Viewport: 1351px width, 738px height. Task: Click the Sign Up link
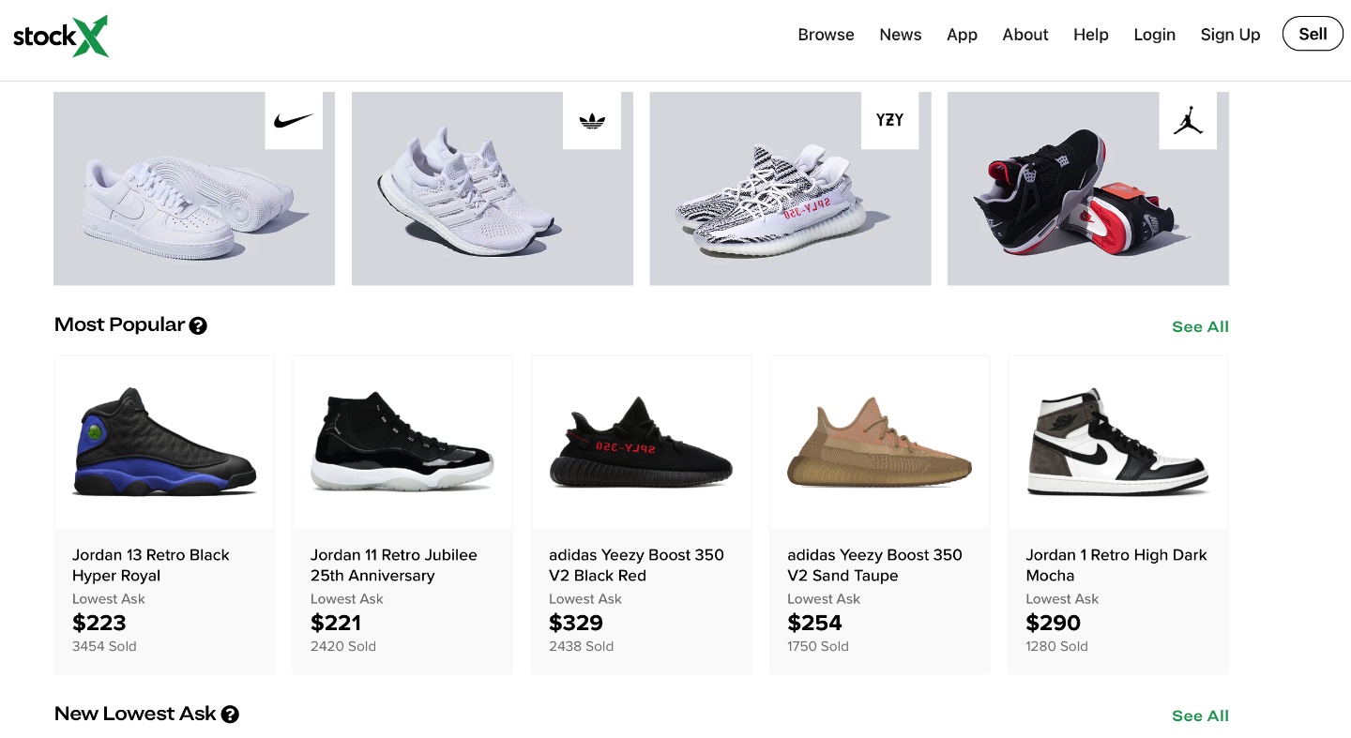pos(1230,35)
